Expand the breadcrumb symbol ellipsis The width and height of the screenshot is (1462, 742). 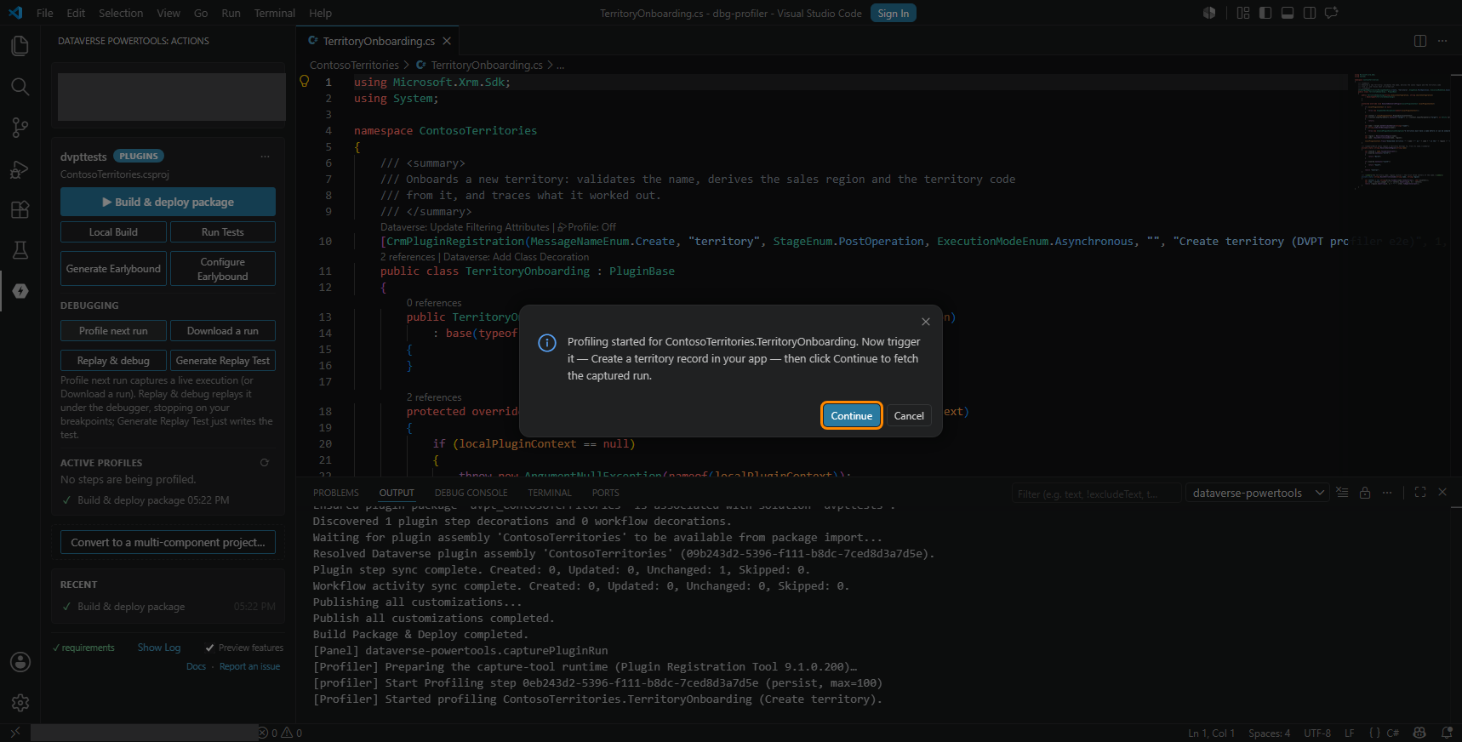tap(560, 65)
